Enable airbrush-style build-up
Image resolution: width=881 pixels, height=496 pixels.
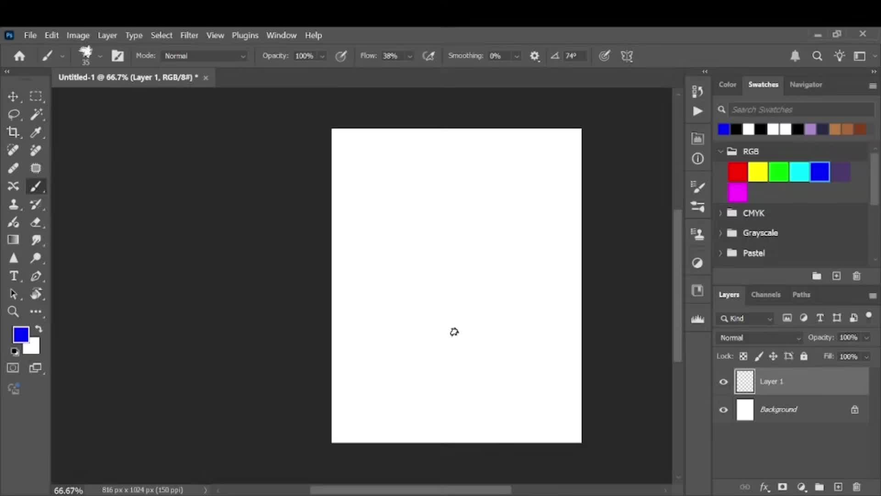429,56
